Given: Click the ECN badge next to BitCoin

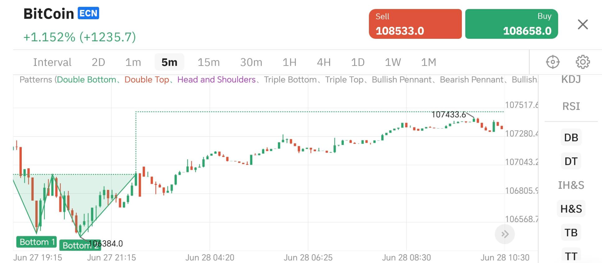Looking at the screenshot, I should coord(88,13).
